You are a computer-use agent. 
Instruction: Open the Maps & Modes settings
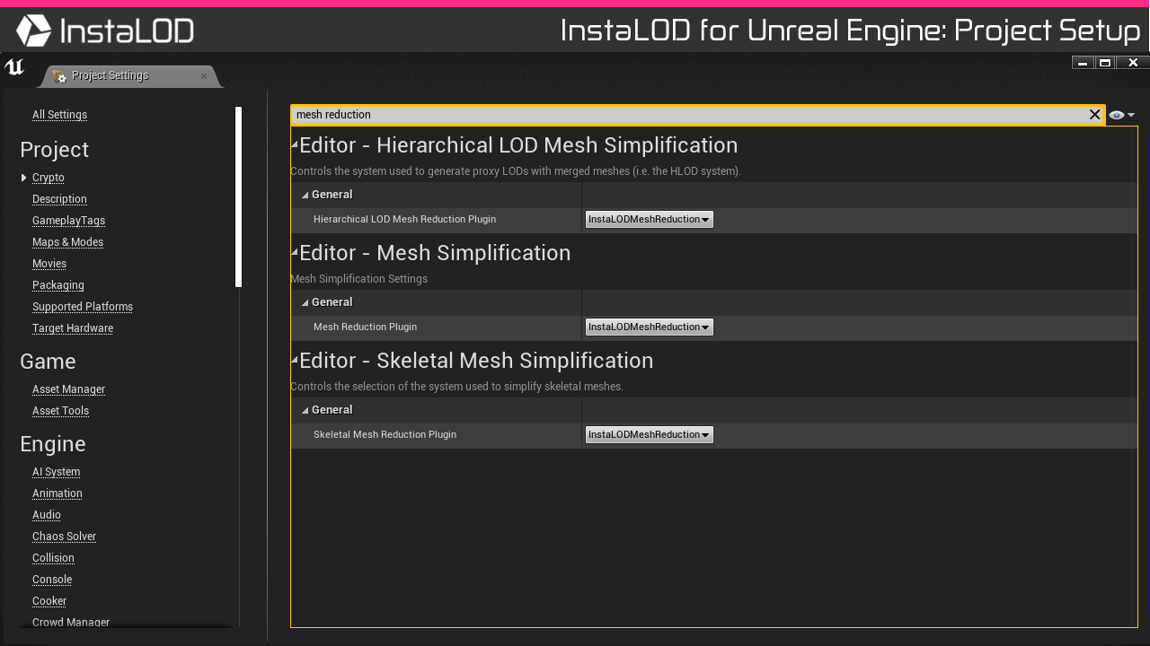[67, 241]
